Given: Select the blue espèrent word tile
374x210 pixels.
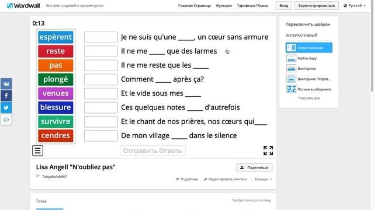Looking at the screenshot, I should (56, 37).
